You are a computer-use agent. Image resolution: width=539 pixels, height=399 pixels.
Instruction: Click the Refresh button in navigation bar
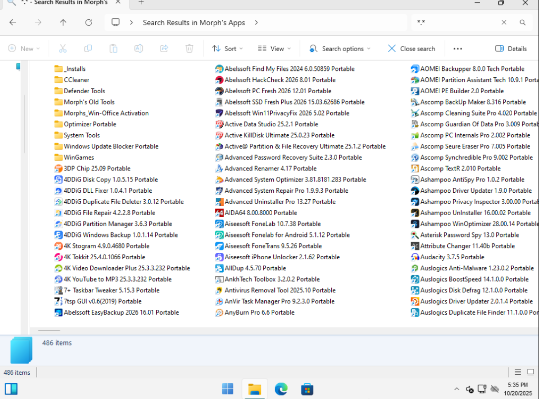(89, 22)
